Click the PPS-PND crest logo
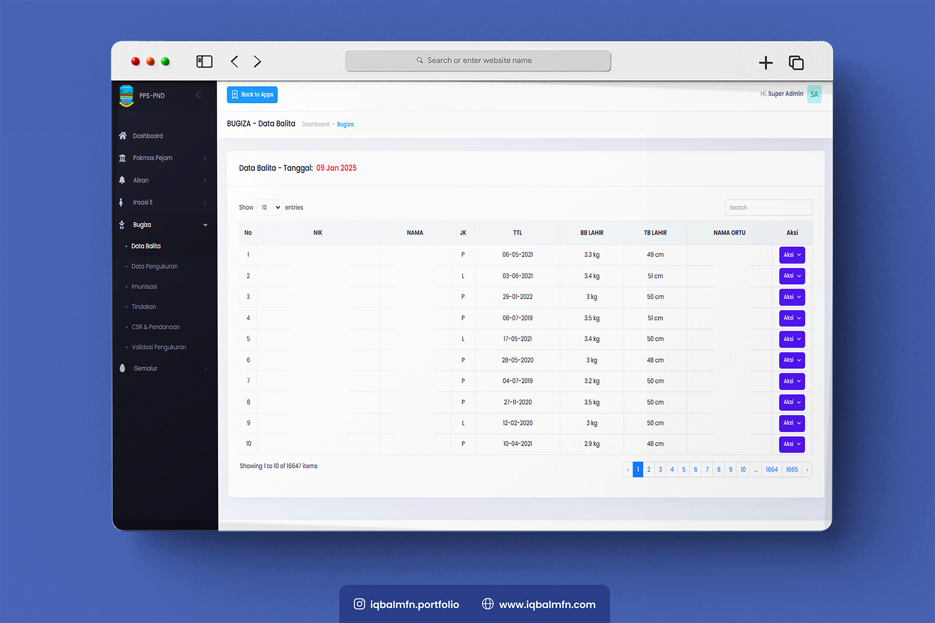This screenshot has width=935, height=623. [x=126, y=96]
